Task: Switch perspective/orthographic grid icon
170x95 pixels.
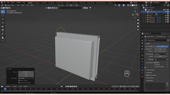Action: click(138, 30)
